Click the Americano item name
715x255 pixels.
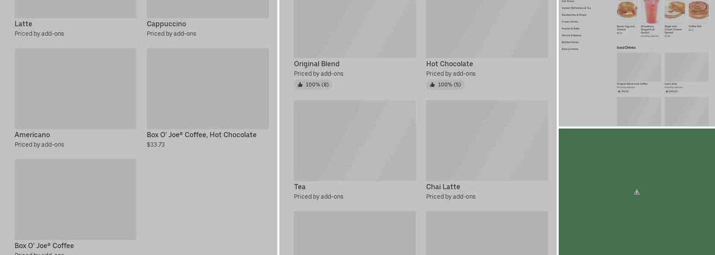pyautogui.click(x=32, y=135)
